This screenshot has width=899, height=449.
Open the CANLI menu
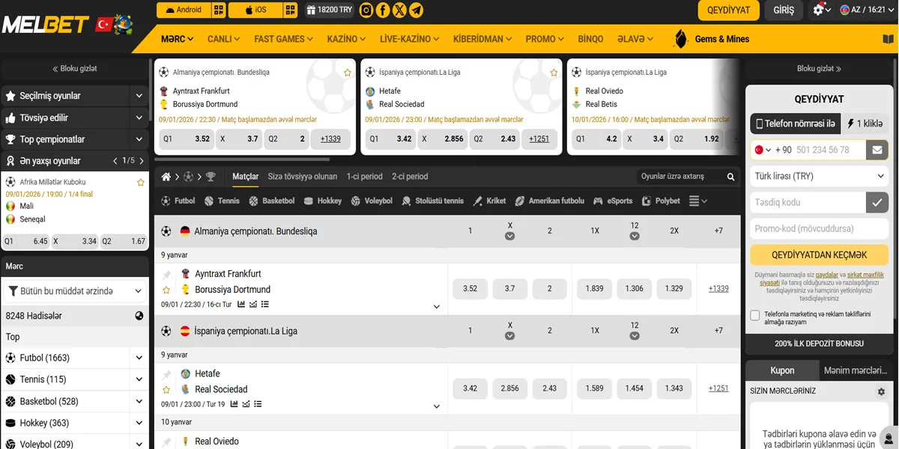coord(223,39)
